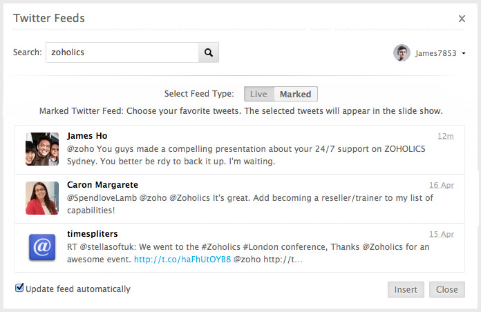The height and width of the screenshot is (312, 481).
Task: Click the 12m tweet timestamp
Action: tap(445, 136)
